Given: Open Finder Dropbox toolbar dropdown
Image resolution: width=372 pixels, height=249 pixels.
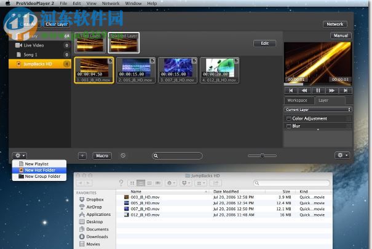Looking at the screenshot, I should 186,183.
